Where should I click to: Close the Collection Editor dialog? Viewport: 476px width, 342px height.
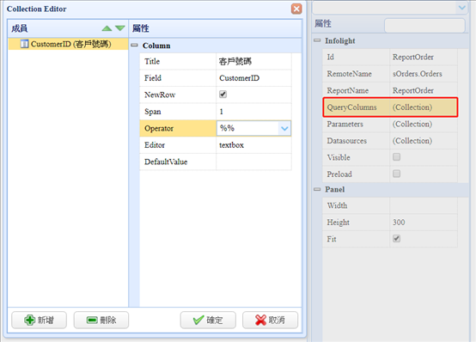pos(296,9)
